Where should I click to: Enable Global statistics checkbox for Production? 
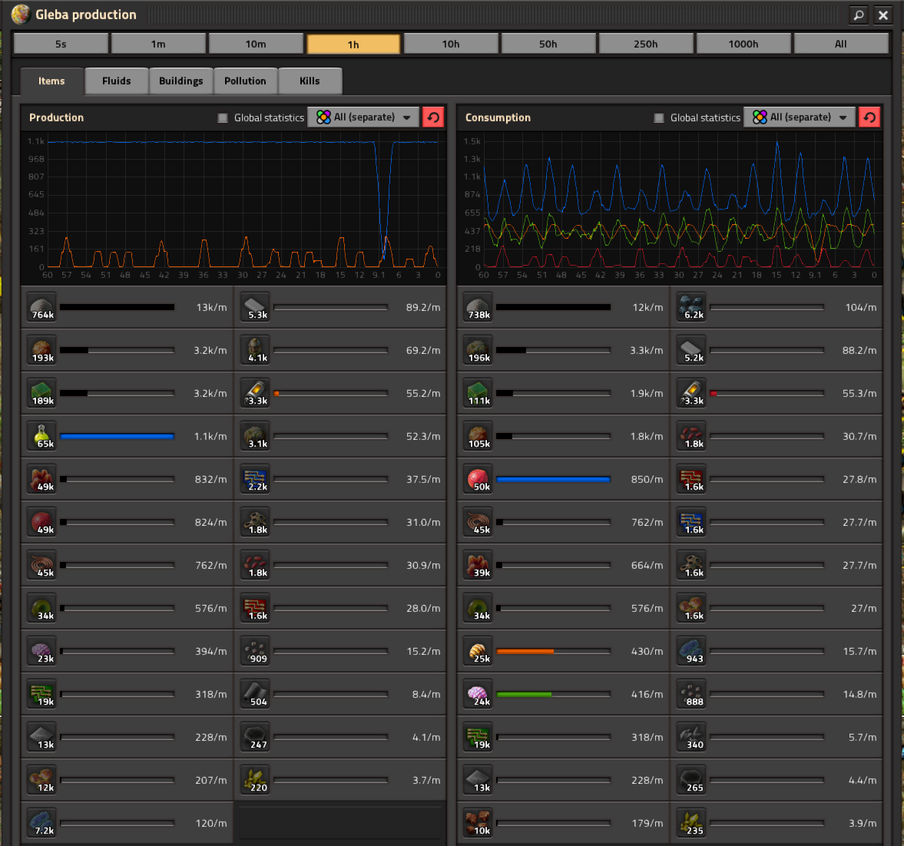[x=223, y=117]
